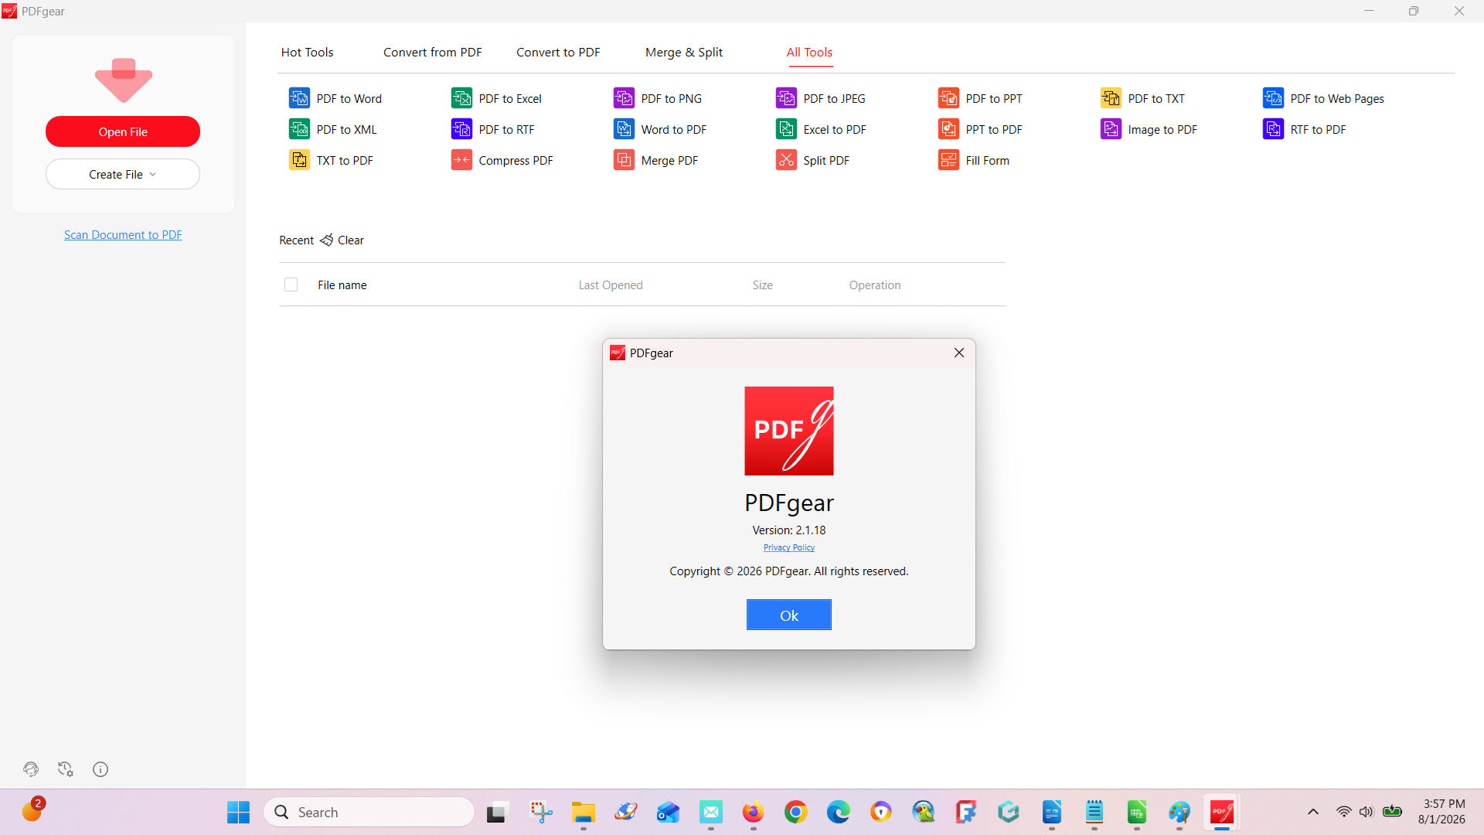This screenshot has width=1484, height=835.
Task: Expand the Create File dropdown
Action: pyautogui.click(x=123, y=174)
